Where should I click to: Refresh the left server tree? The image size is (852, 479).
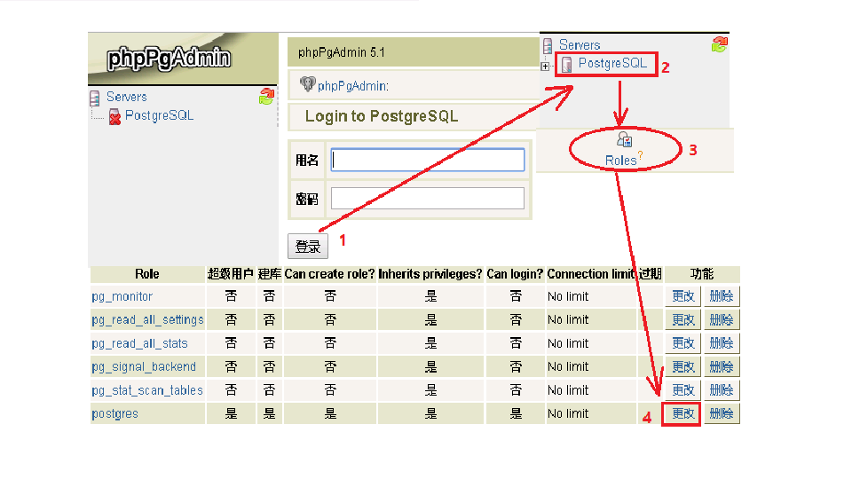click(266, 97)
